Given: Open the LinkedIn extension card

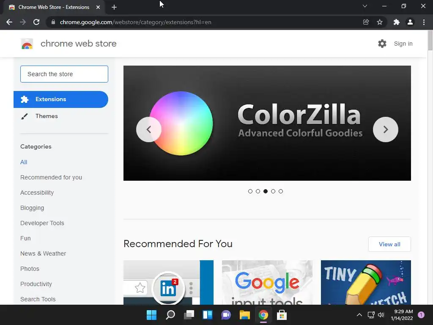Looking at the screenshot, I should click(168, 282).
